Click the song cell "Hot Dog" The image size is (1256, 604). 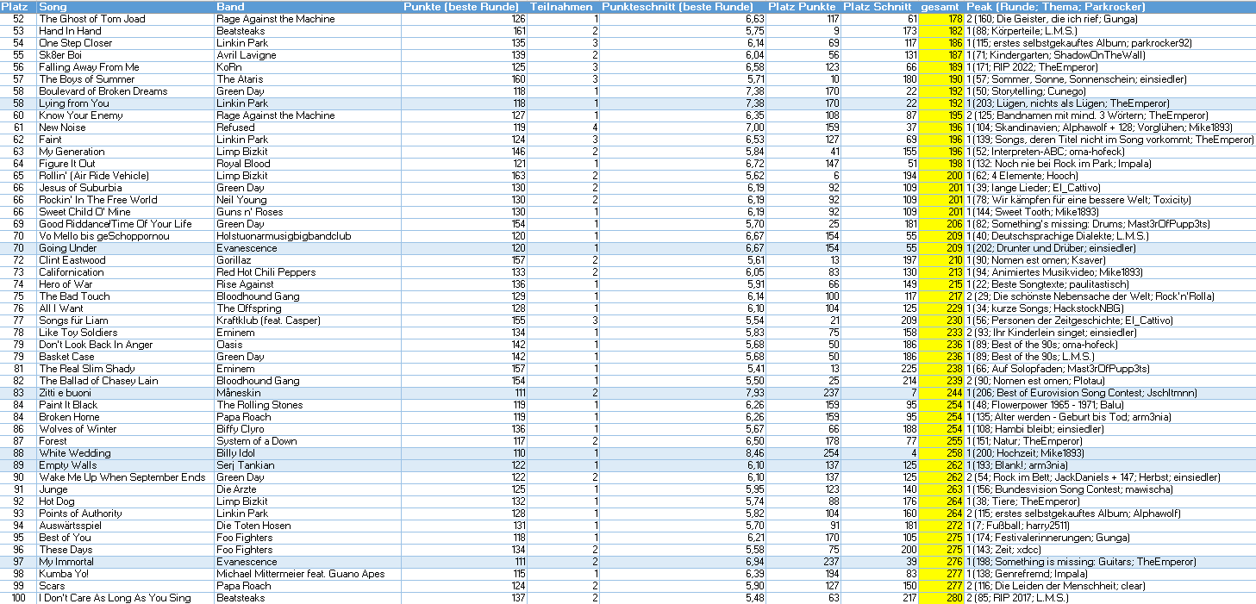[x=126, y=501]
